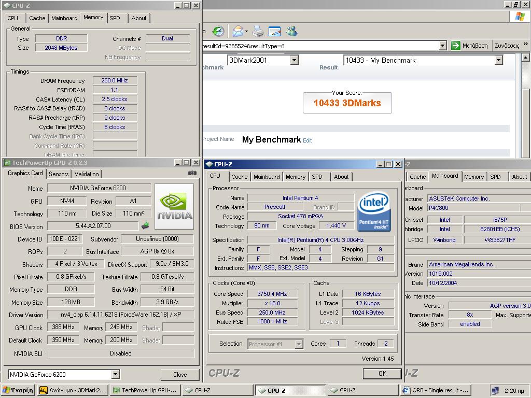Click the Specification Pentium 4 CPU 3.00GHz field

point(320,240)
